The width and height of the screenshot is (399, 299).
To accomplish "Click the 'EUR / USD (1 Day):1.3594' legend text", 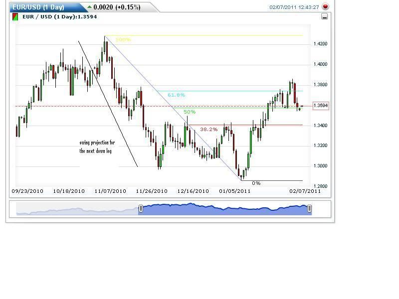I will (59, 17).
